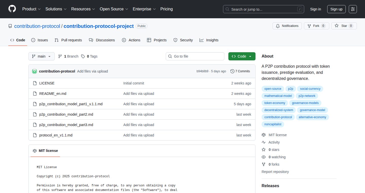Screen dimensions: 365x193
Task: Click the Sign in link
Action: click(x=316, y=9)
